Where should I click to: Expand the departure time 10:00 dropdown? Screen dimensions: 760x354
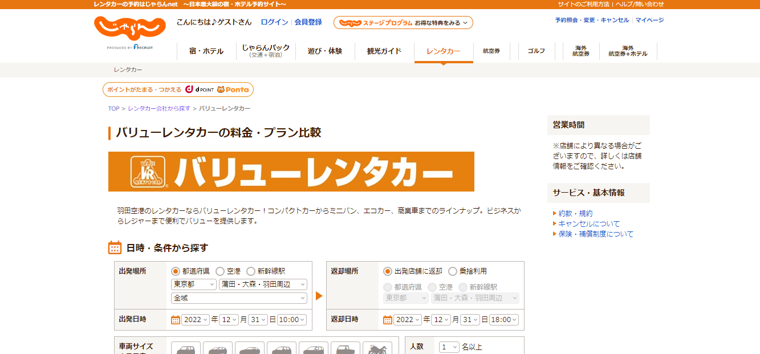[x=292, y=320]
